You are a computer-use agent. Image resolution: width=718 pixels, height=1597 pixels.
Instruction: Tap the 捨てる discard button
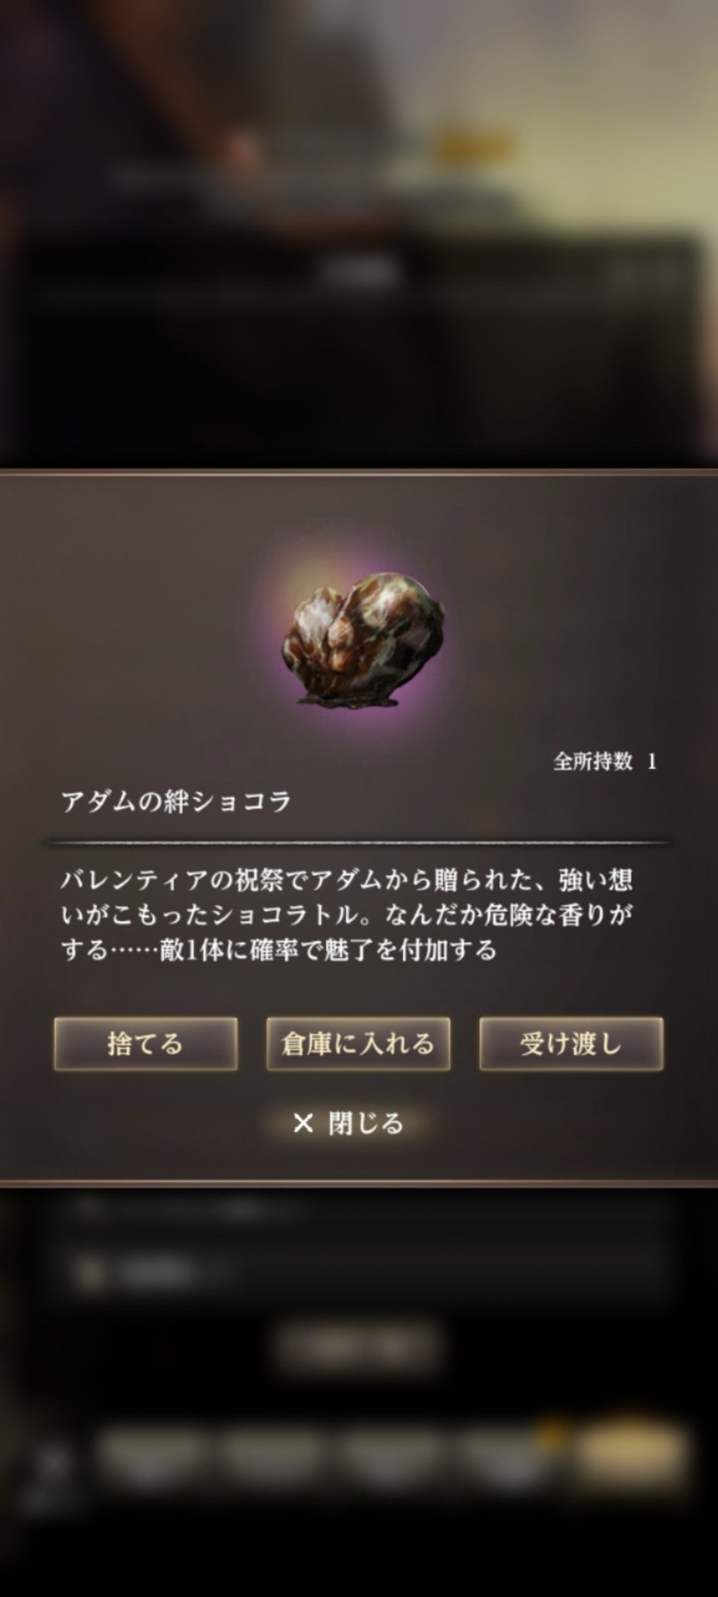tap(145, 1044)
